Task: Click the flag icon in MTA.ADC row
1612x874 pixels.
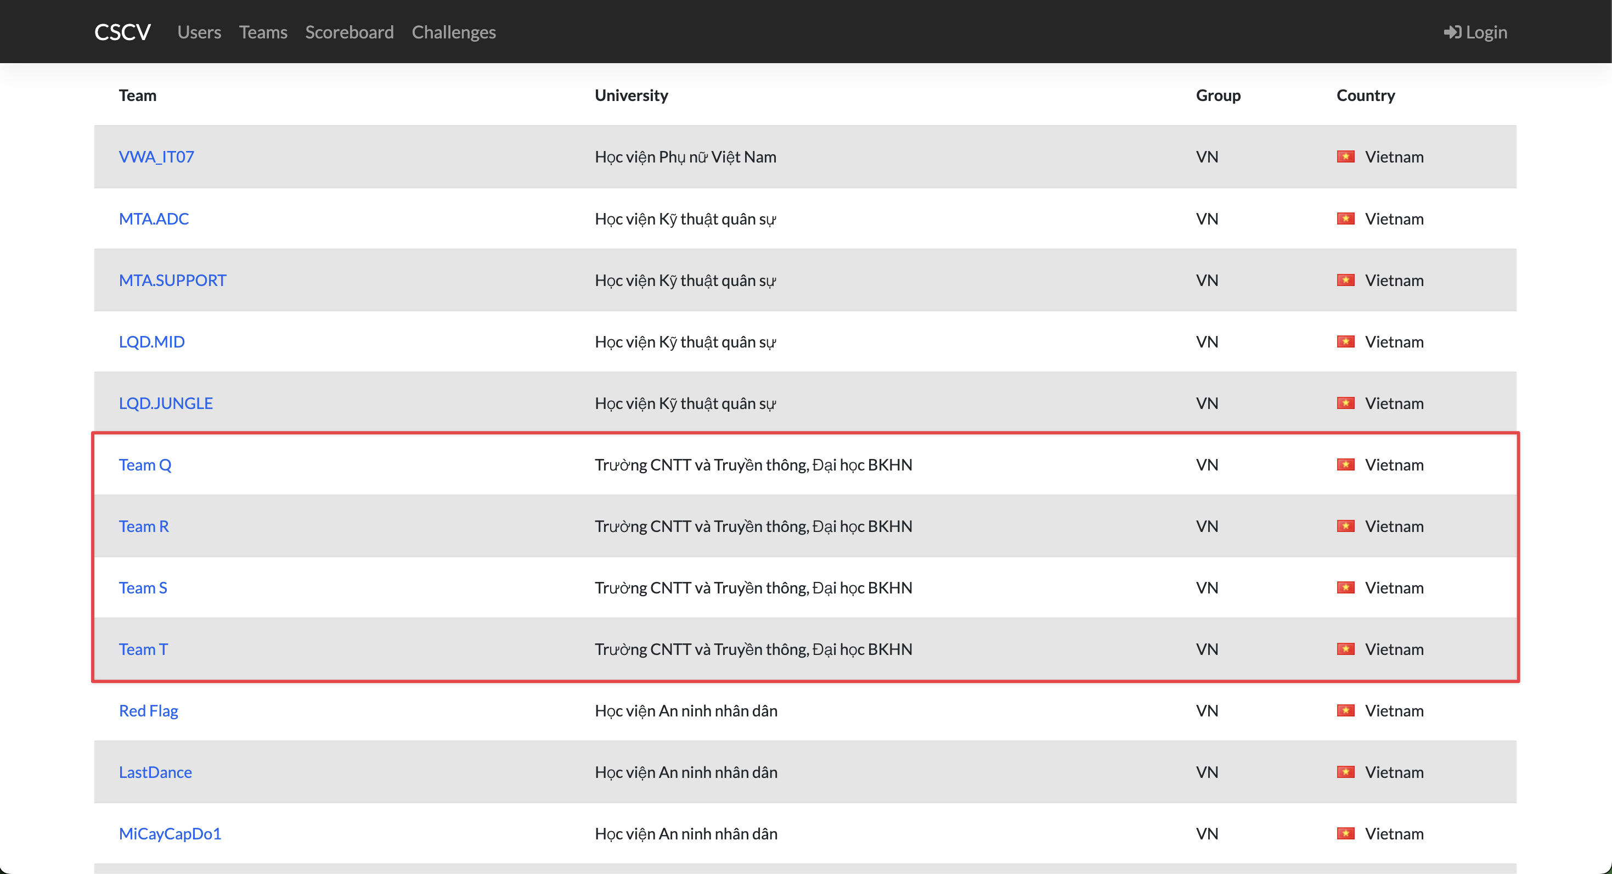Action: coord(1345,218)
